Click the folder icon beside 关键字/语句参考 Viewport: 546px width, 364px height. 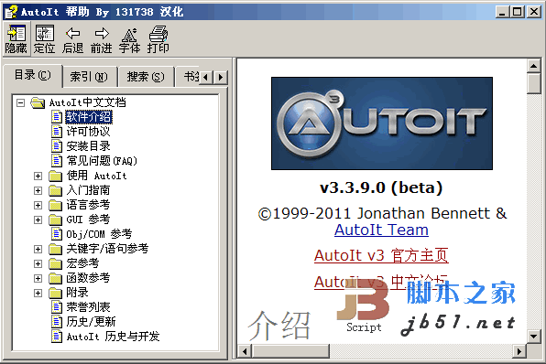tap(55, 249)
